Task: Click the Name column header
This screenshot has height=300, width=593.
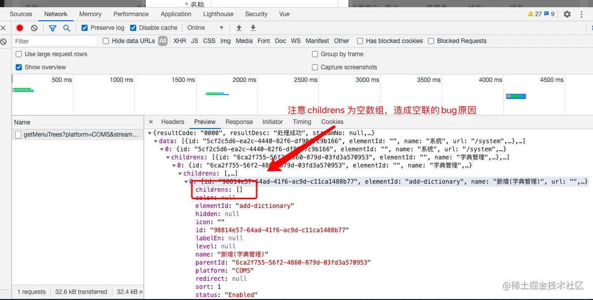Action: point(77,122)
